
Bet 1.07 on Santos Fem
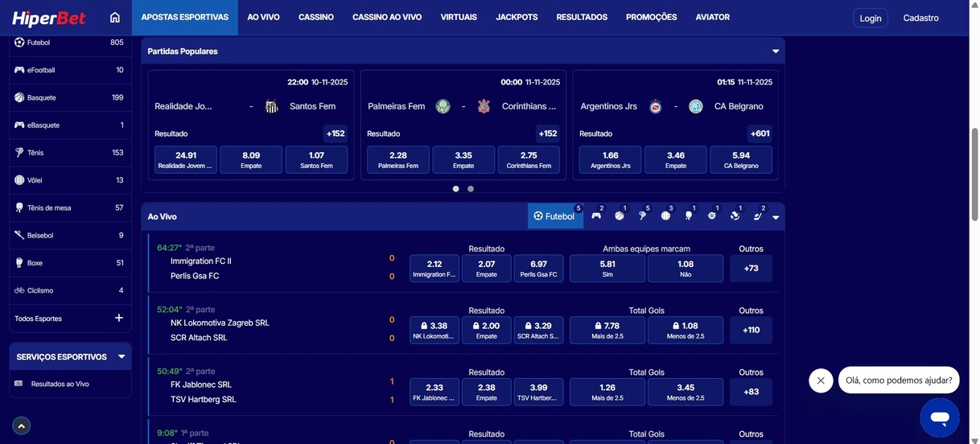316,159
